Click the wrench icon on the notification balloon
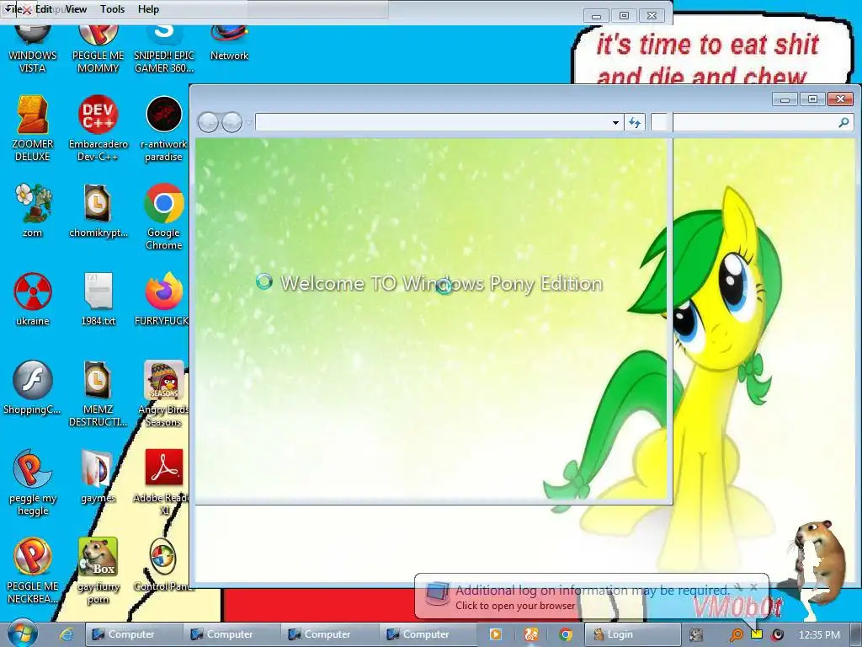 point(737,587)
